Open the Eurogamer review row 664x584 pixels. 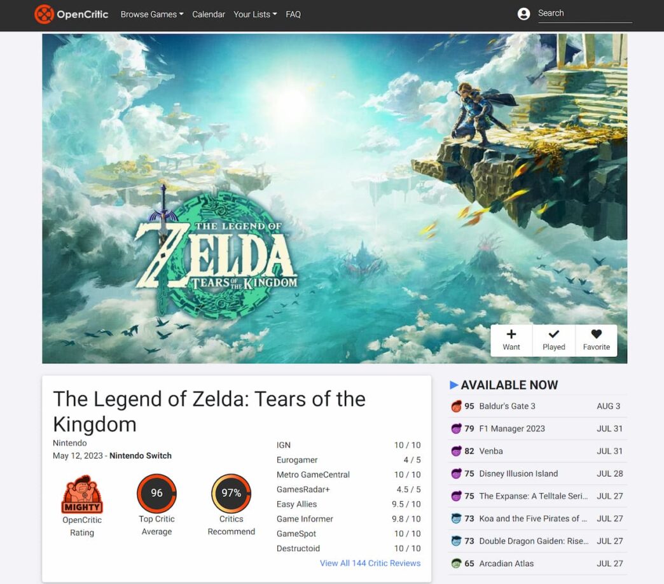pos(349,460)
